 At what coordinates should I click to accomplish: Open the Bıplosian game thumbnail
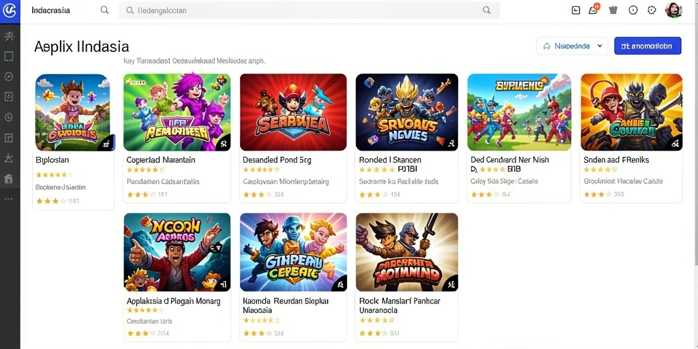point(72,112)
